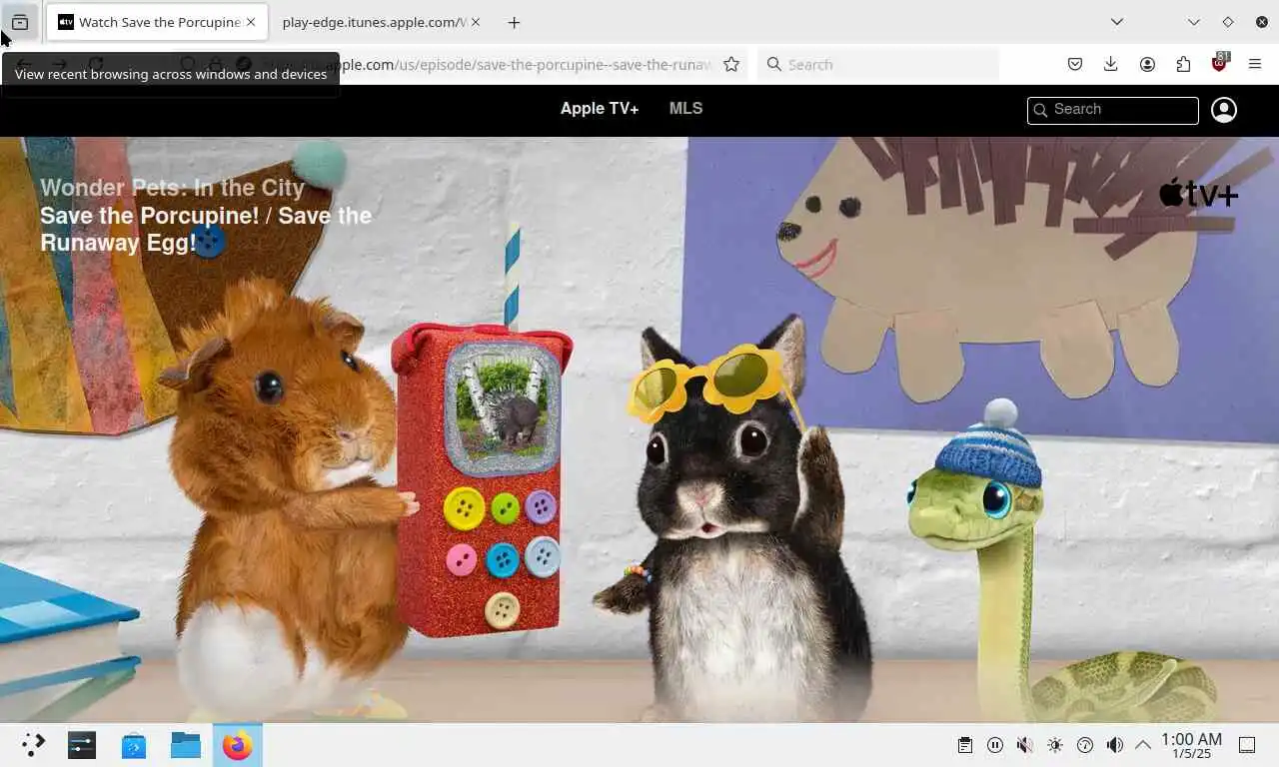Click the Apple TV site Search field
1279x767 pixels.
click(x=1113, y=110)
